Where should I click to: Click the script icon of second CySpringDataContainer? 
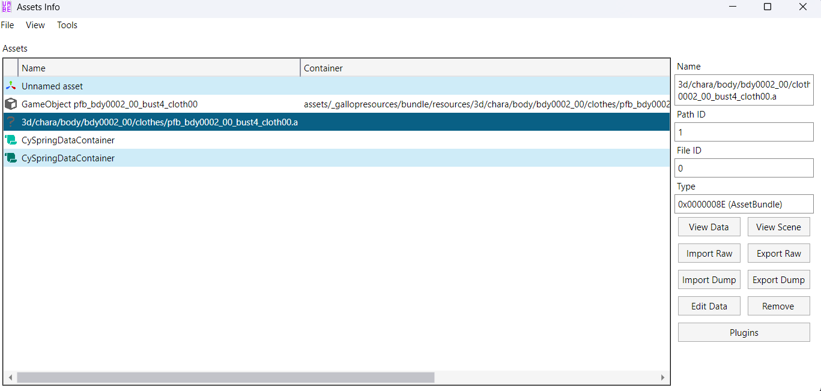tap(10, 158)
